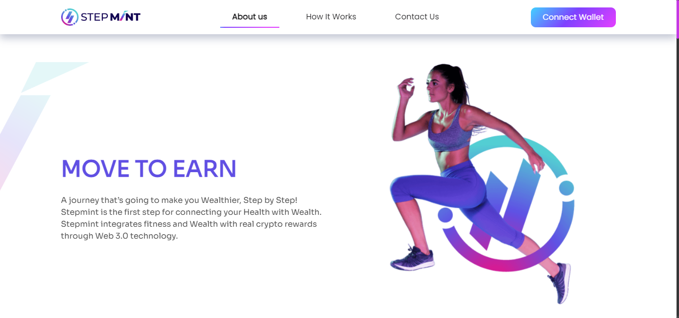This screenshot has width=679, height=318.
Task: Click the purple underline beneath About us
Action: coord(250,27)
